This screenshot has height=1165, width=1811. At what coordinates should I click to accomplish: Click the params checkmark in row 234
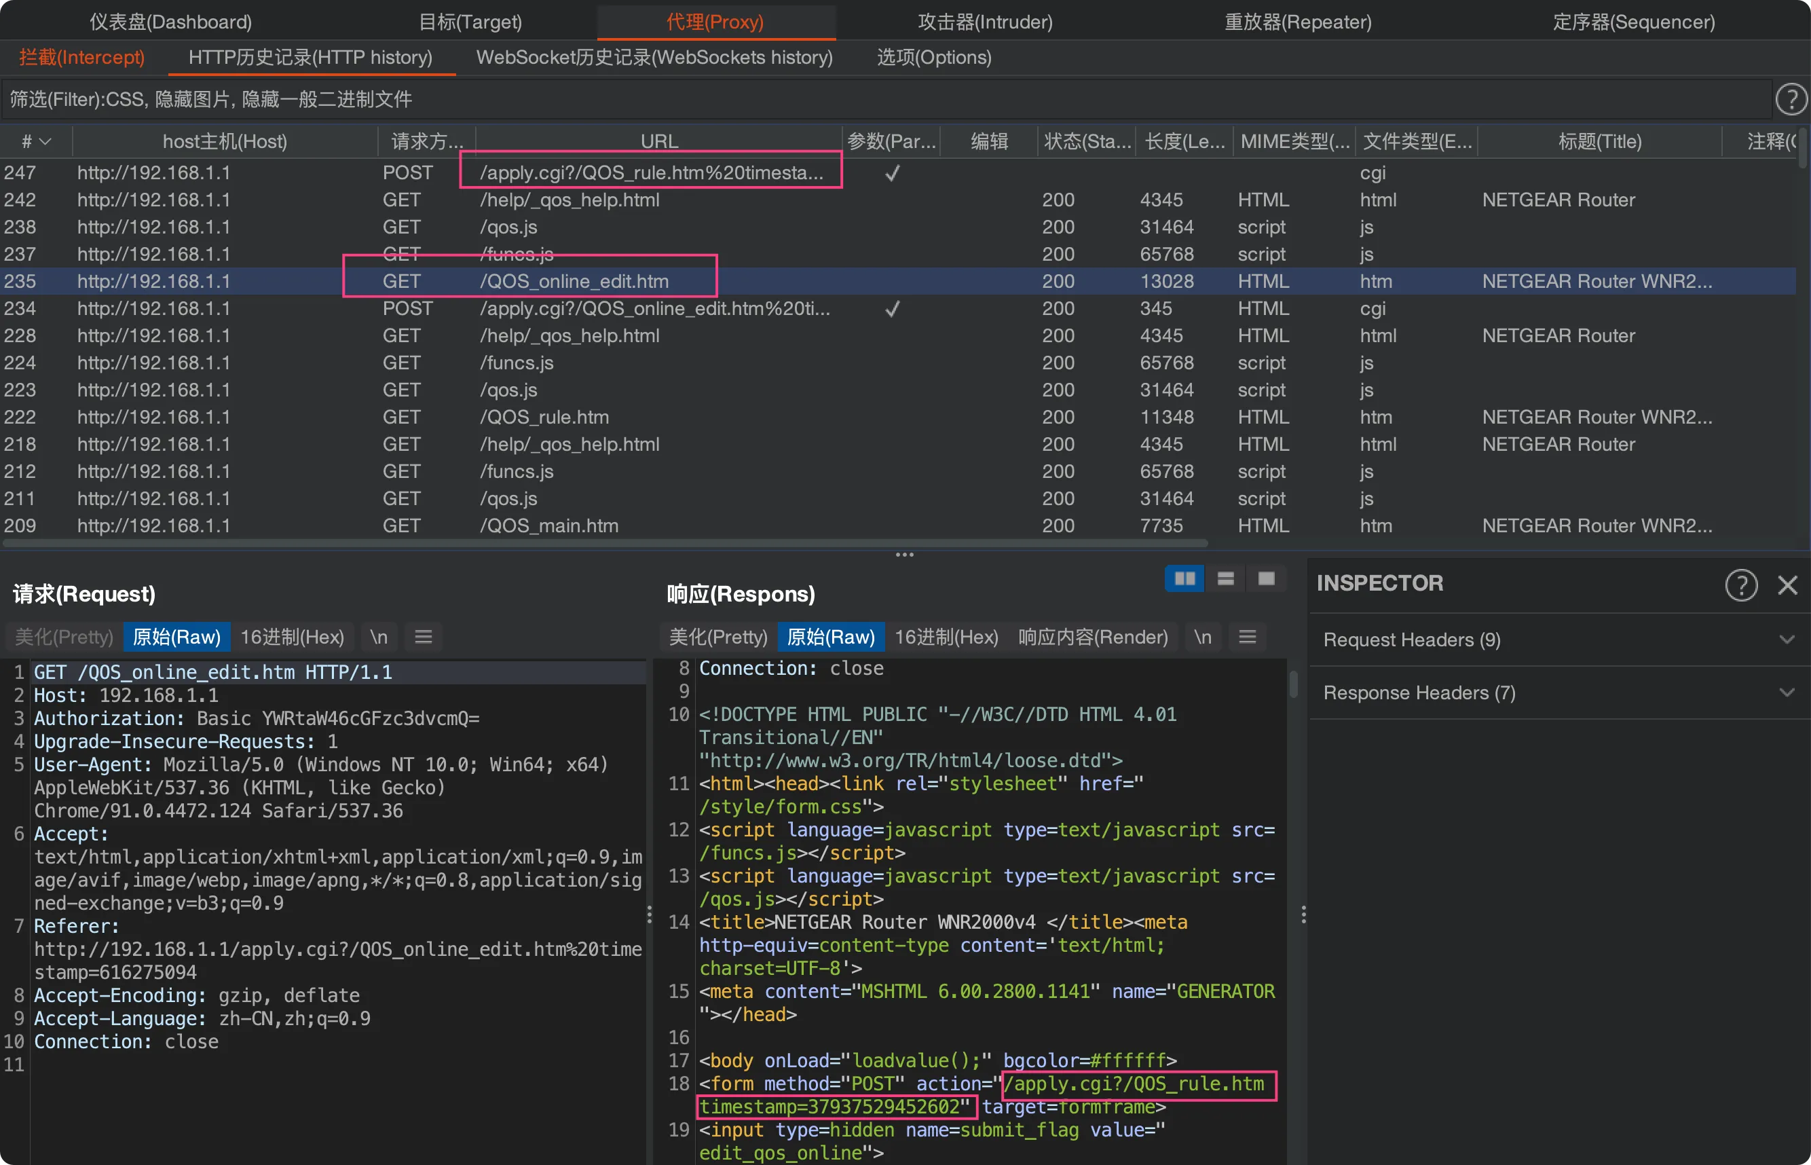[x=893, y=309]
